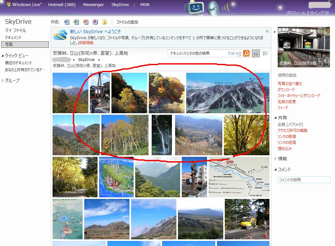Viewport: 335px width, 246px height.
Task: Create a new folder
Action: (104, 22)
